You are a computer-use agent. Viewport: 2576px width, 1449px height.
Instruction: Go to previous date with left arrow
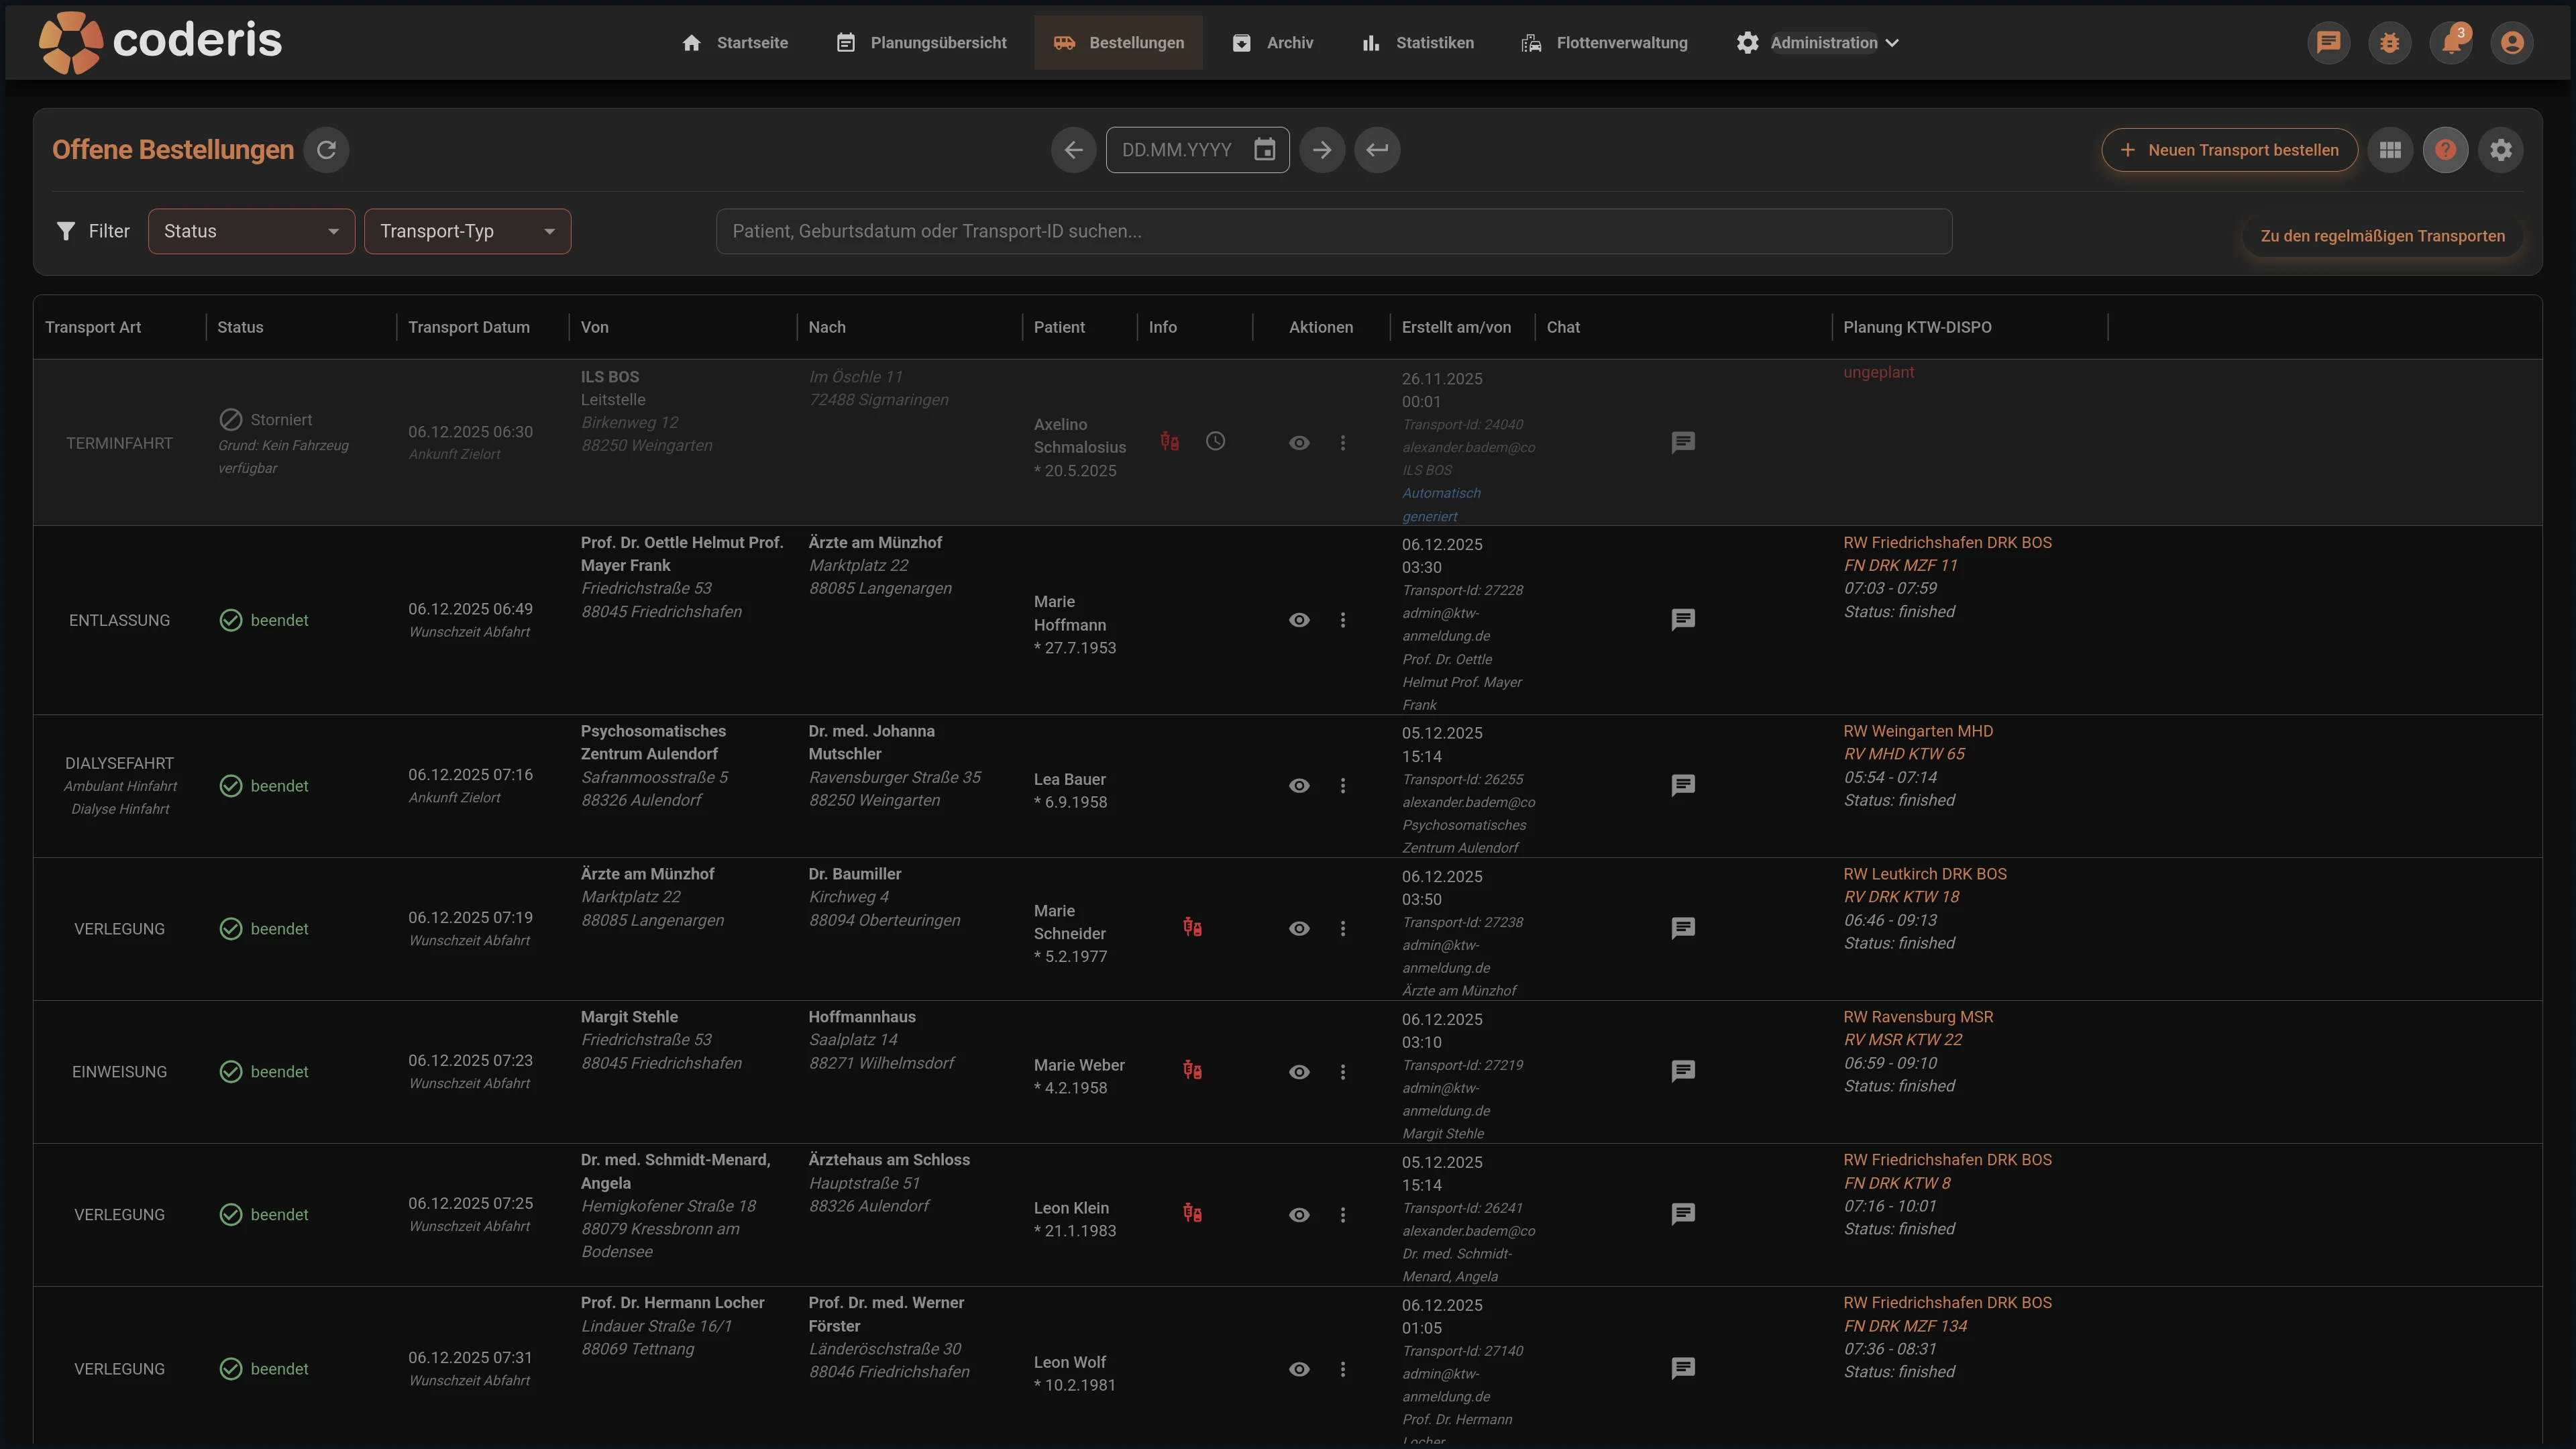(x=1074, y=150)
